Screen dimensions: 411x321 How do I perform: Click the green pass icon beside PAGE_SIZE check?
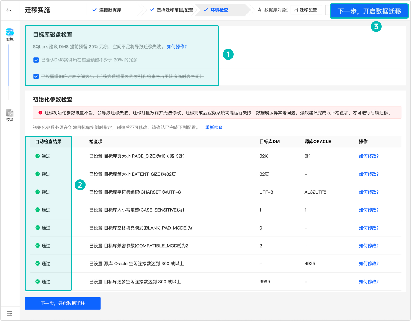click(37, 156)
